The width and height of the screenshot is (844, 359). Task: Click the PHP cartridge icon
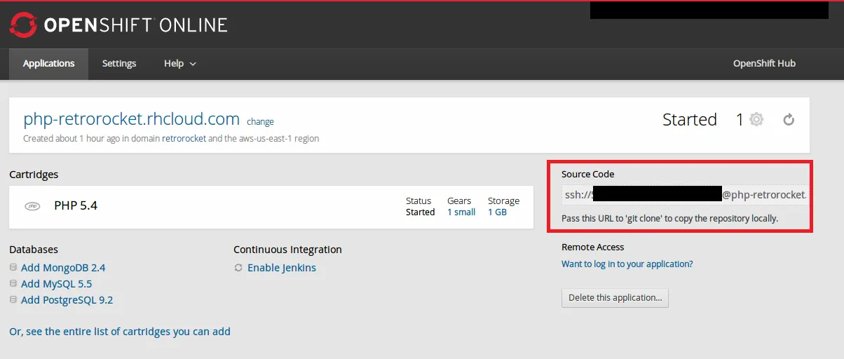(32, 206)
